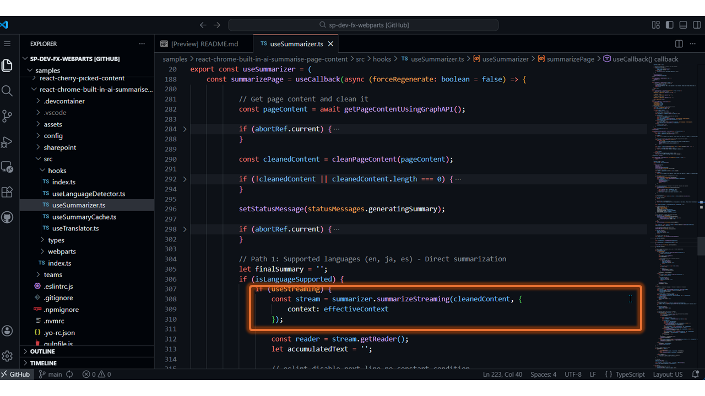Collapse the hooks folder
The height and width of the screenshot is (396, 705).
57,170
